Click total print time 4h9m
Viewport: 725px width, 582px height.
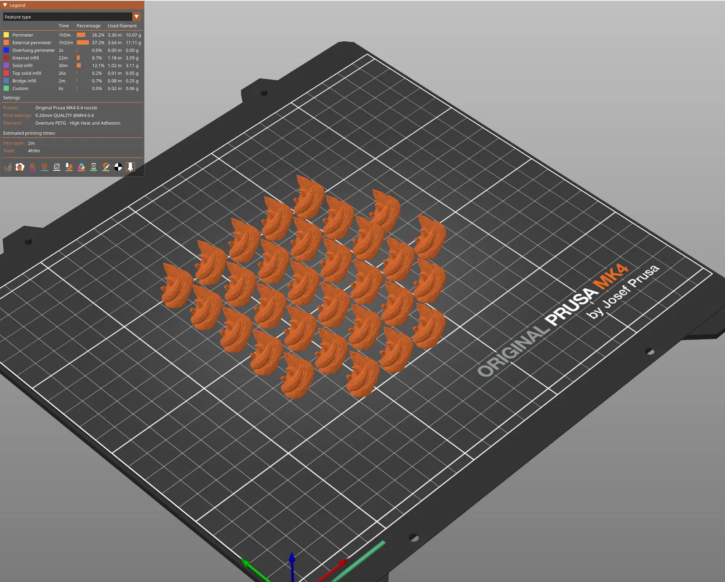34,151
